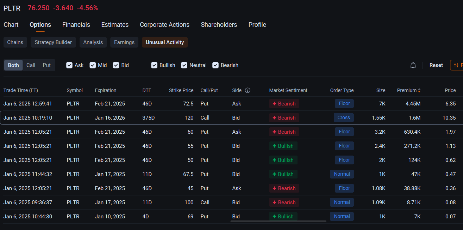Toggle the Mid checkbox

[93, 65]
